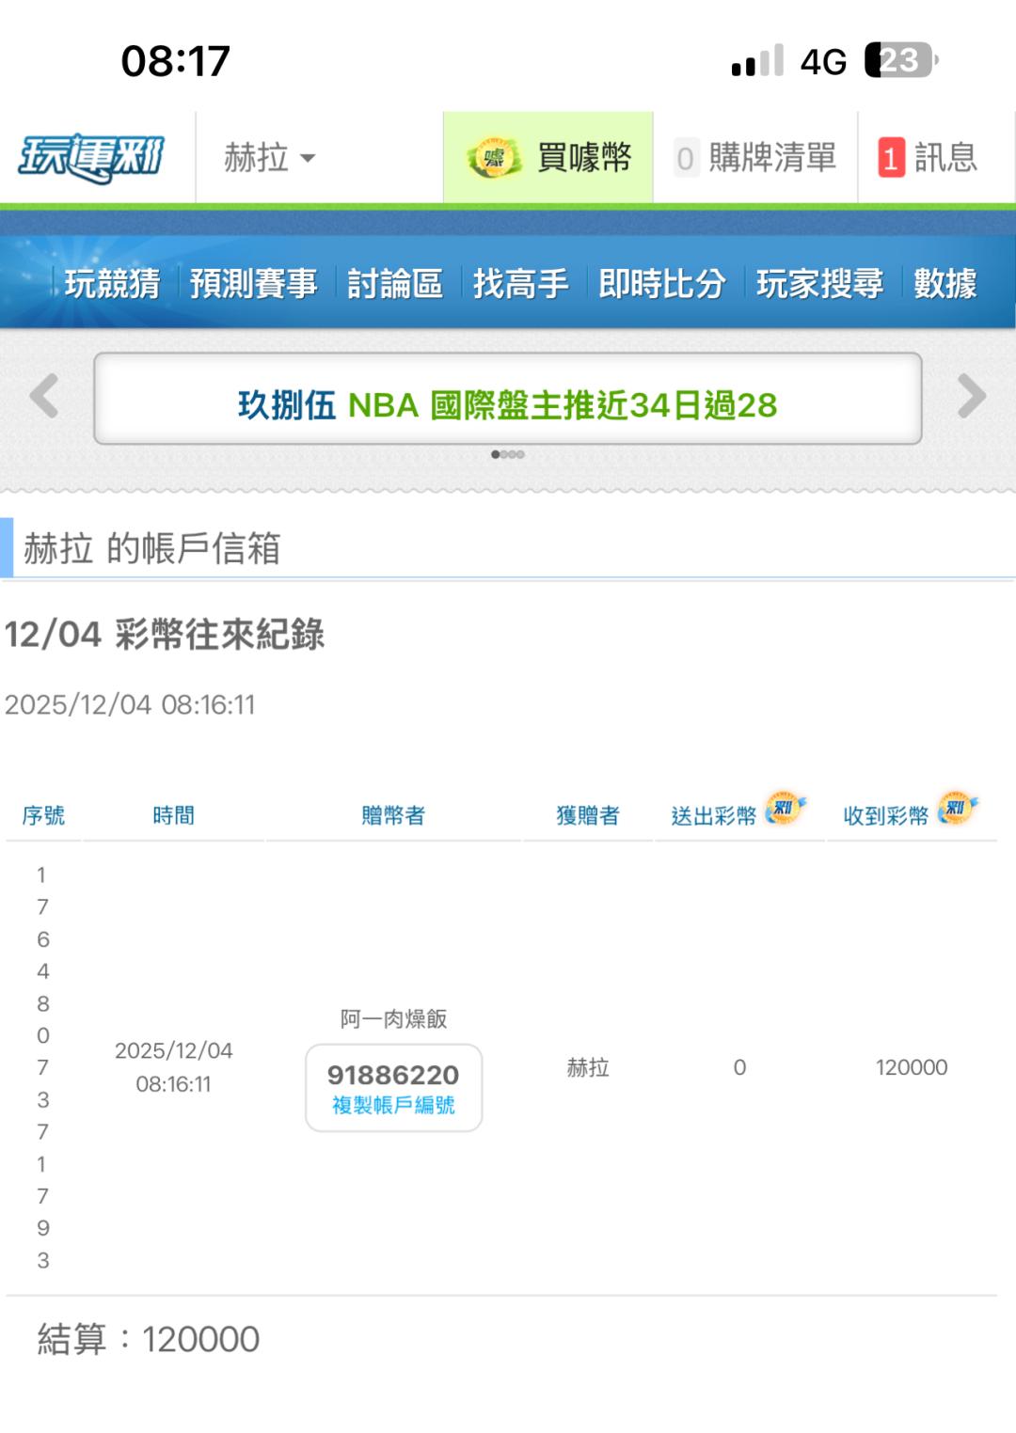Open the 購牌清單 purchase list

click(x=756, y=158)
